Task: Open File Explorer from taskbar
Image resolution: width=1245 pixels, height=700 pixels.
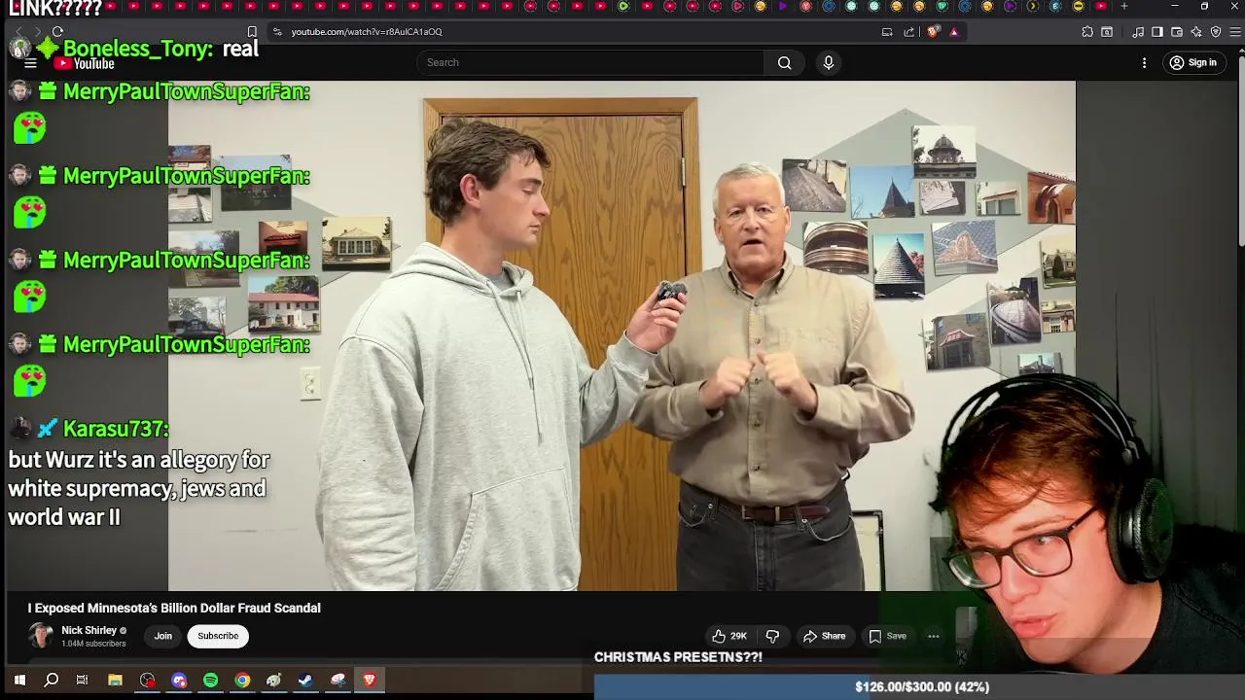Action: point(115,681)
